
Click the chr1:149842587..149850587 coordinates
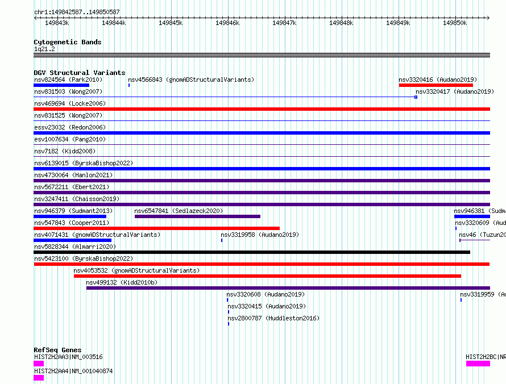pyautogui.click(x=77, y=12)
